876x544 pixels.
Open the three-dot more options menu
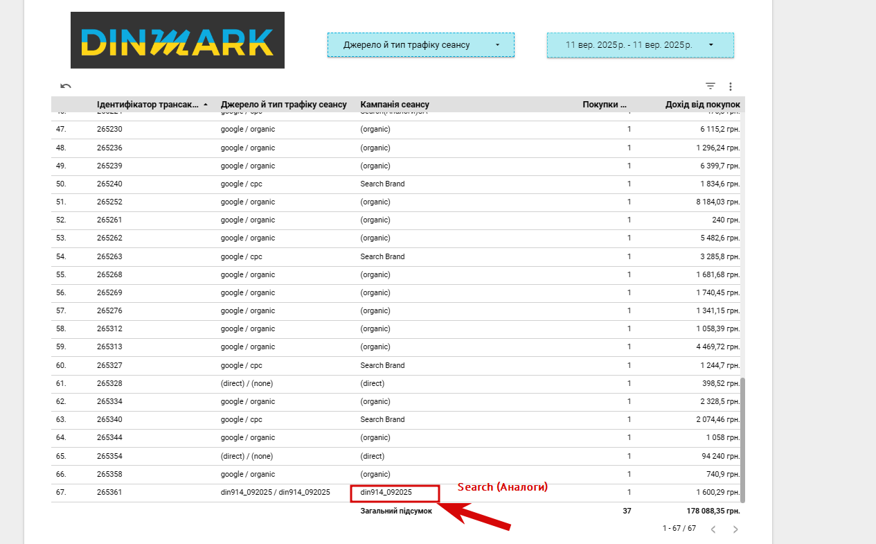click(731, 87)
